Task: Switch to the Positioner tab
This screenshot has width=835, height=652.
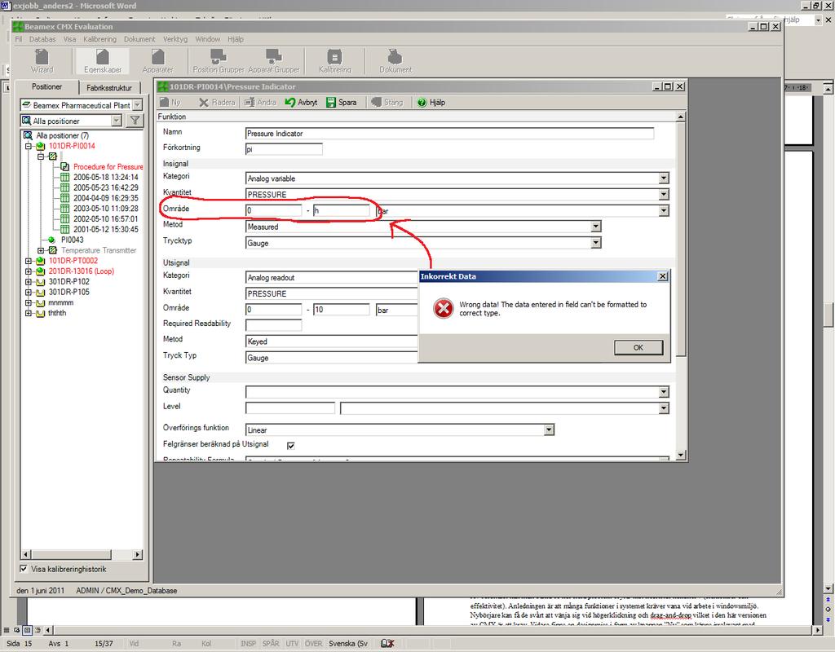Action: pyautogui.click(x=46, y=86)
